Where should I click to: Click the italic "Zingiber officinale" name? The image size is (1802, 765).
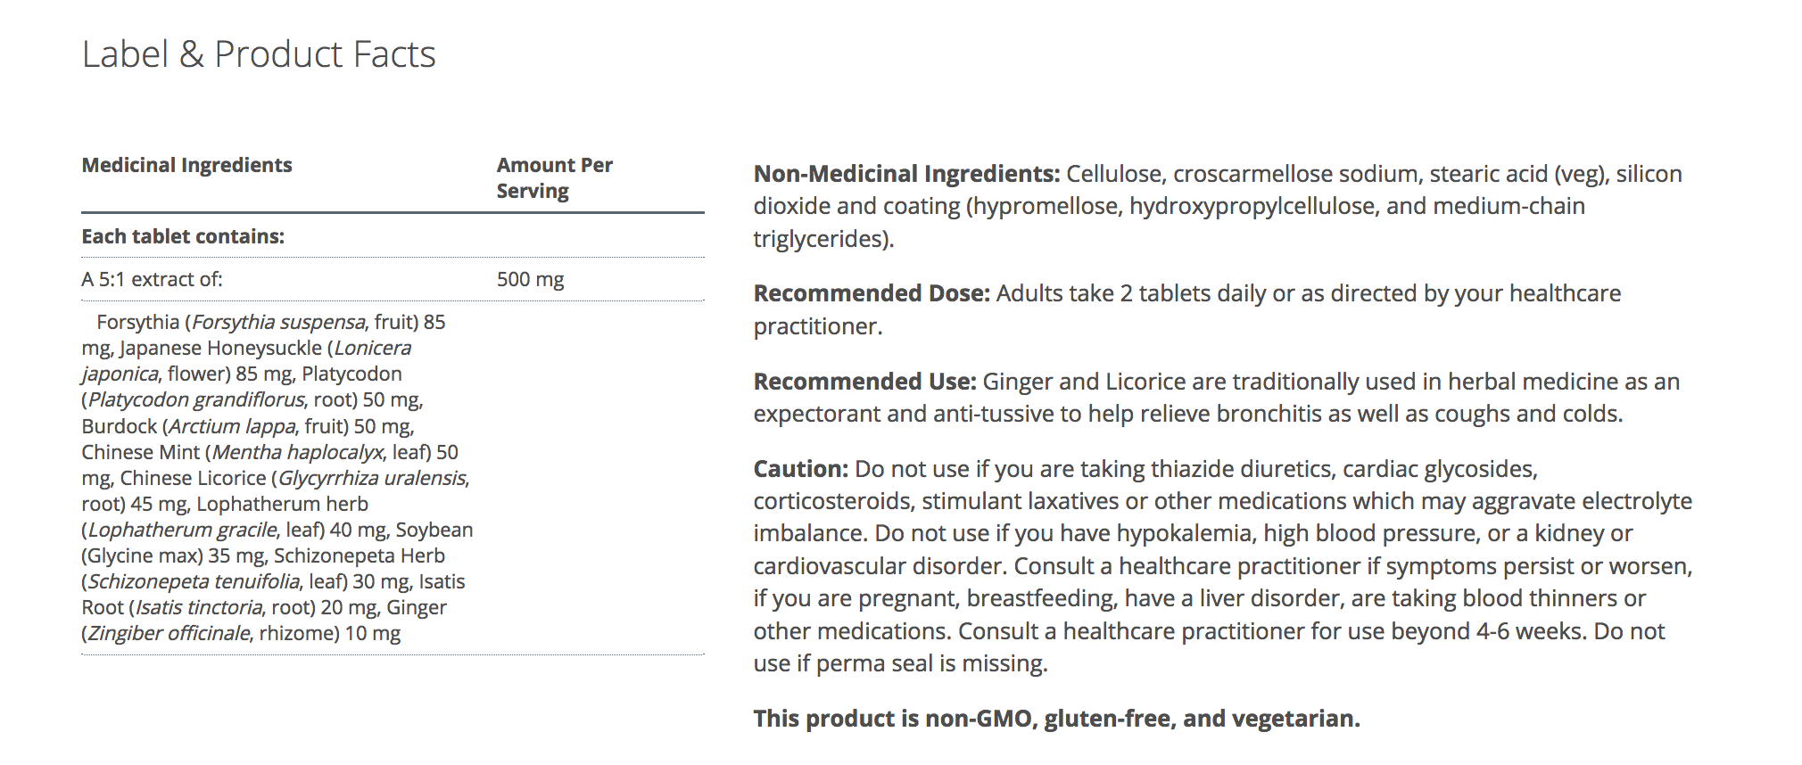[169, 633]
